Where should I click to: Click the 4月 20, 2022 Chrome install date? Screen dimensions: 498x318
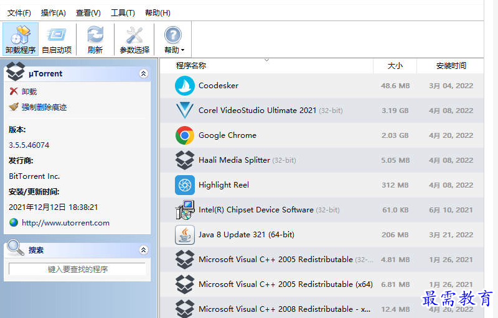[451, 135]
